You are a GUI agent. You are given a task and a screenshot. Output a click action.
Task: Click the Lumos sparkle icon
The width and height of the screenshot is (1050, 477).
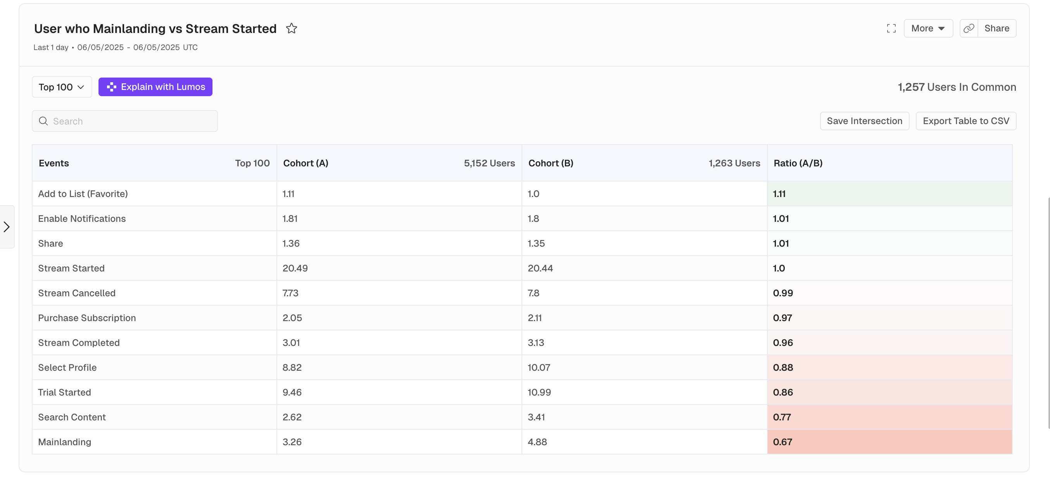pos(111,87)
